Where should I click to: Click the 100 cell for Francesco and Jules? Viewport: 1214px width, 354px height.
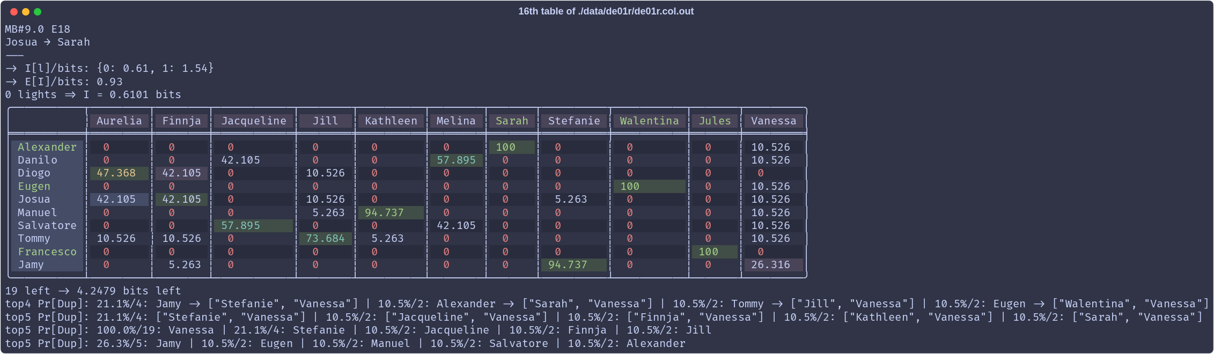tap(715, 252)
